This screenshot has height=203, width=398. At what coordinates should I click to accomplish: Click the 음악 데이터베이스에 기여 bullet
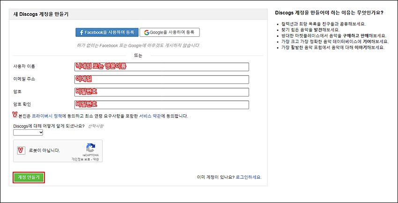pos(335,41)
